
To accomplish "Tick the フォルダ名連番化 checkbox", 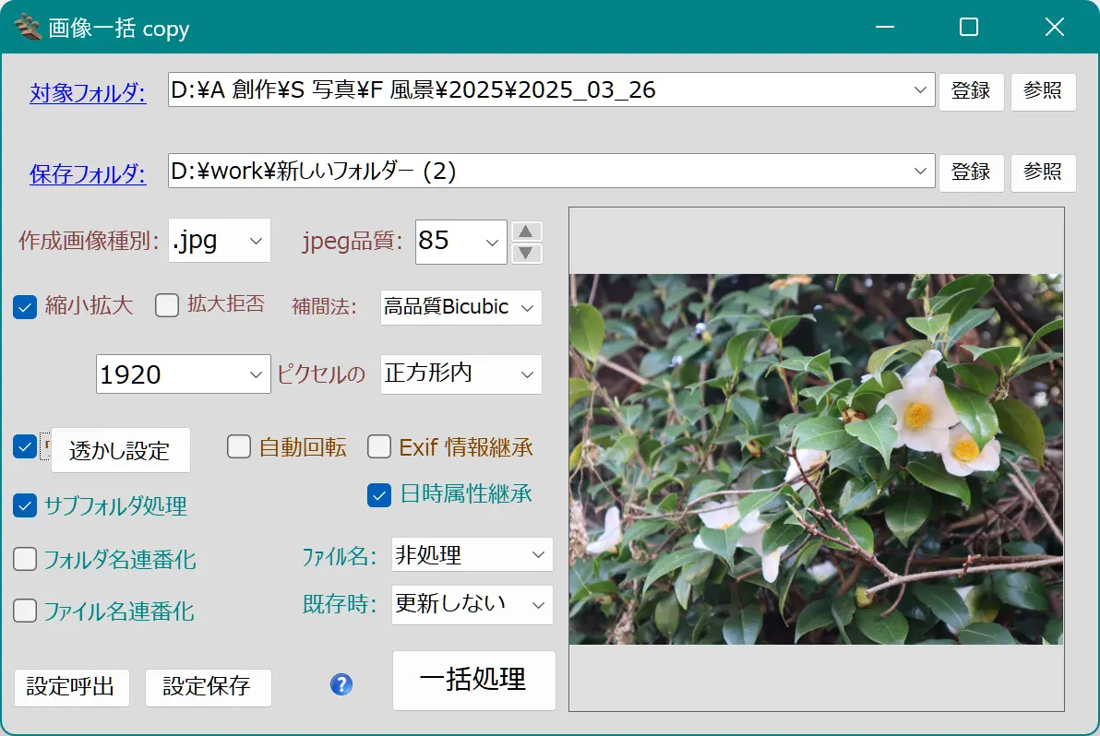I will click(x=25, y=559).
